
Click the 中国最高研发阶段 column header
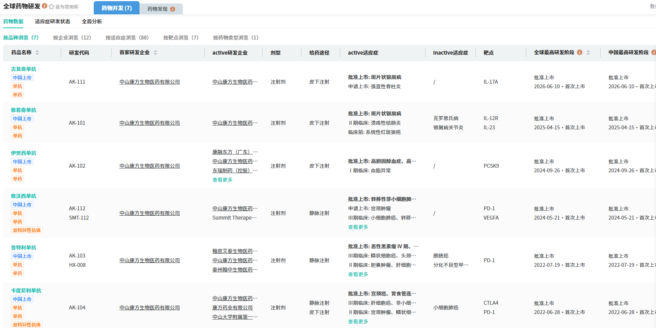pos(628,52)
